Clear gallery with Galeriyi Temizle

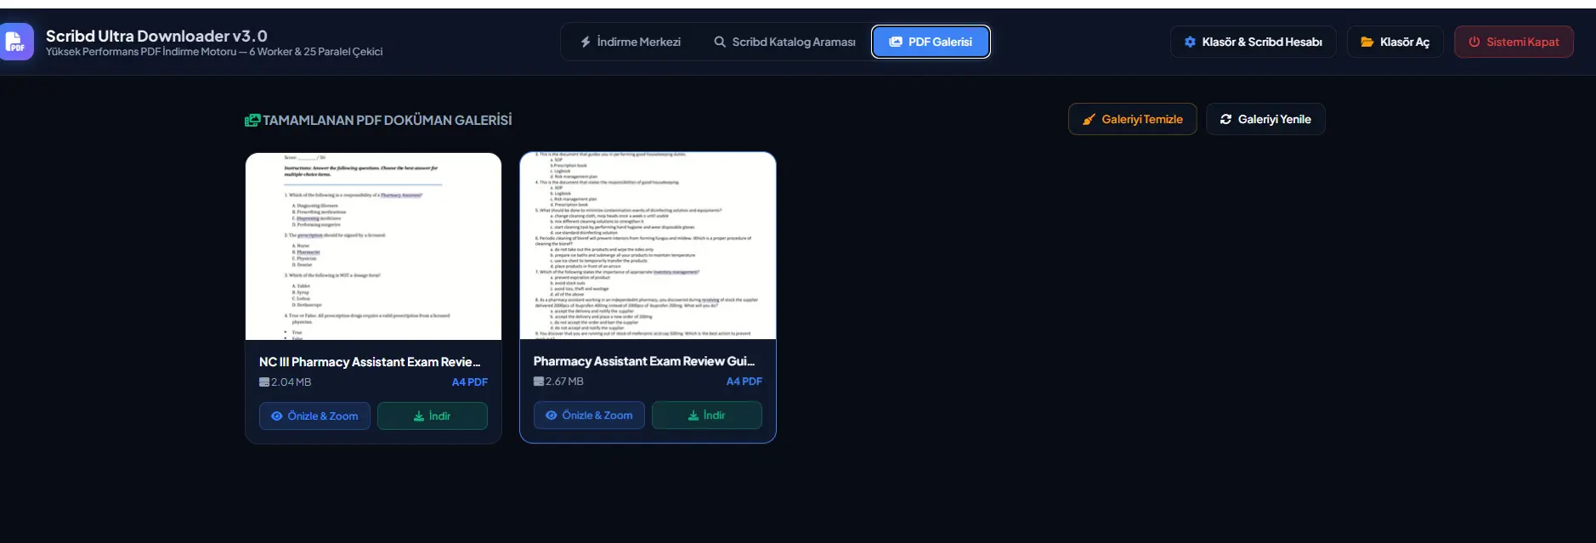tap(1132, 119)
